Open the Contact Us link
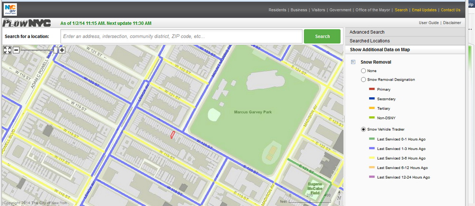This screenshot has width=475, height=206. [450, 10]
